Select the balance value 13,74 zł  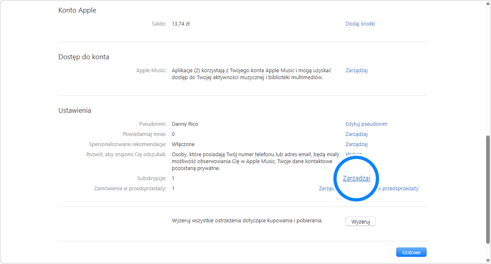click(x=181, y=24)
